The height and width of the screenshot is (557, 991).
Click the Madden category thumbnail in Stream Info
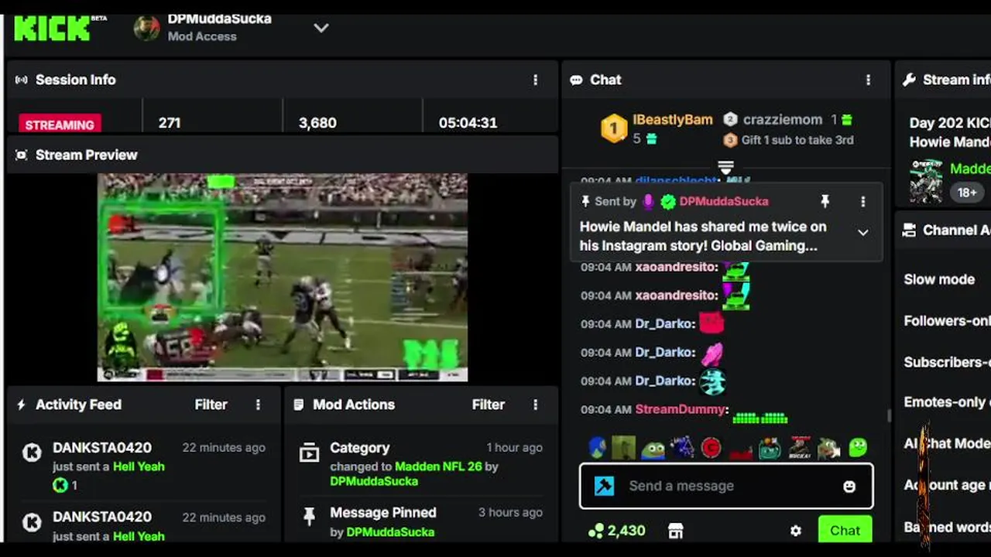coord(926,181)
